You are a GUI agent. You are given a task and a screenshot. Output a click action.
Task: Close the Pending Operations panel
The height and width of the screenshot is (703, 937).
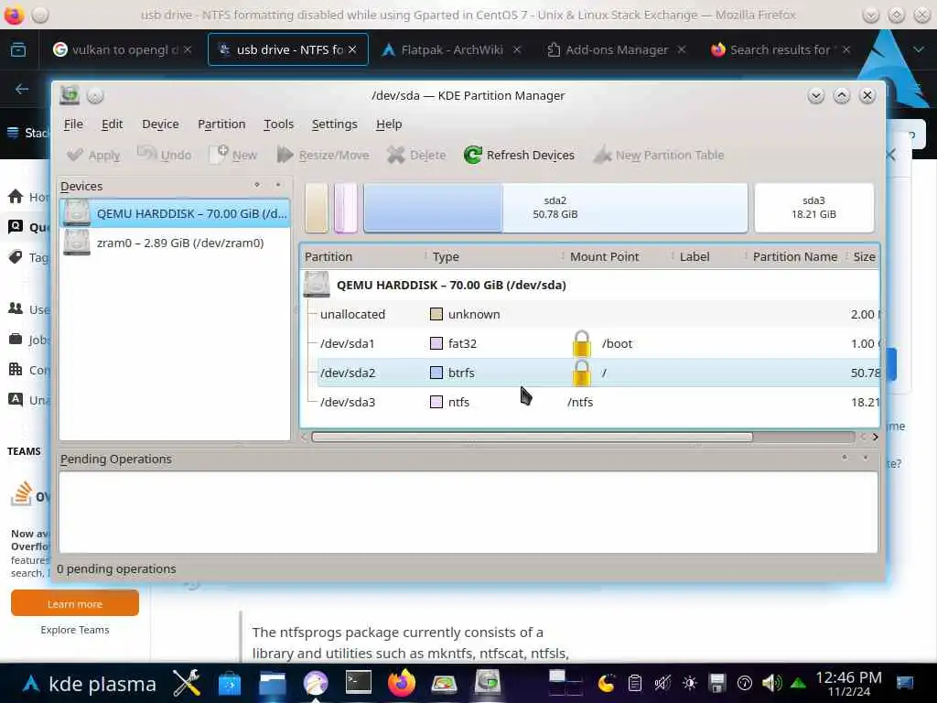tap(866, 458)
